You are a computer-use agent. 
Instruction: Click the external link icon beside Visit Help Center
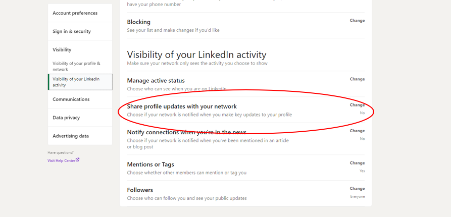click(x=78, y=160)
